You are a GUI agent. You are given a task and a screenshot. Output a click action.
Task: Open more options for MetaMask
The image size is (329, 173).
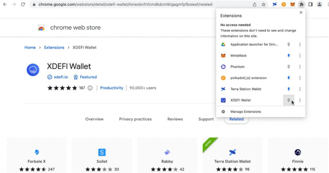click(x=300, y=56)
